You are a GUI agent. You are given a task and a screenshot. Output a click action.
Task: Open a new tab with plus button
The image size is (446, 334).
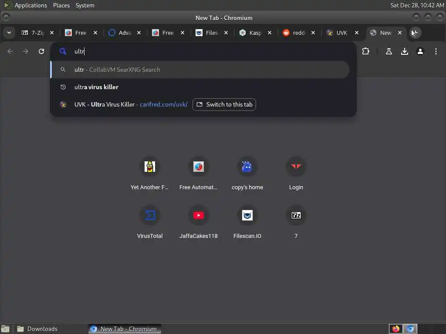coord(415,33)
